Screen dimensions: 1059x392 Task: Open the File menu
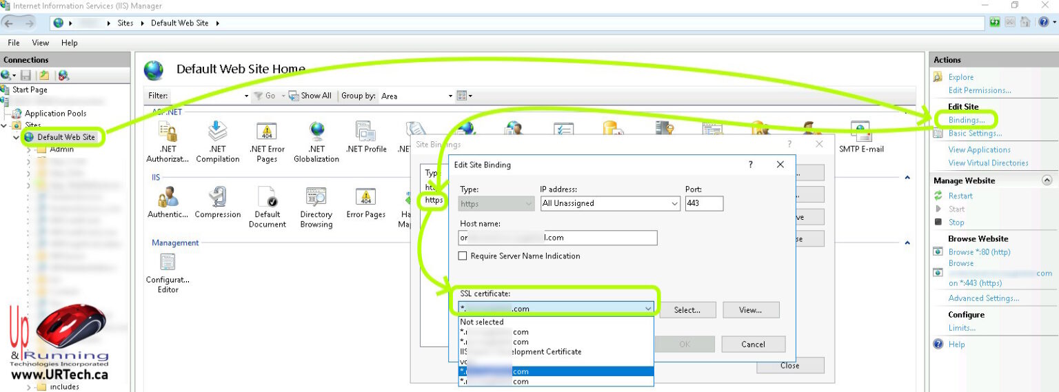pos(14,43)
